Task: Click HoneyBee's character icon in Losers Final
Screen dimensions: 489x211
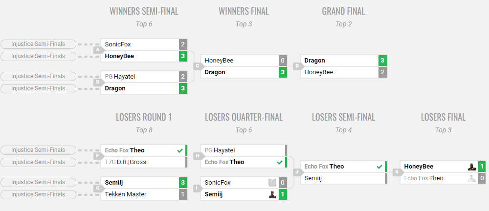Action: coord(472,167)
